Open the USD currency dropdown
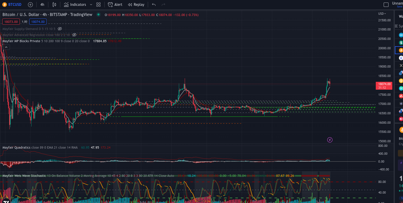Viewport: 403px width, 203px height. coord(382,14)
